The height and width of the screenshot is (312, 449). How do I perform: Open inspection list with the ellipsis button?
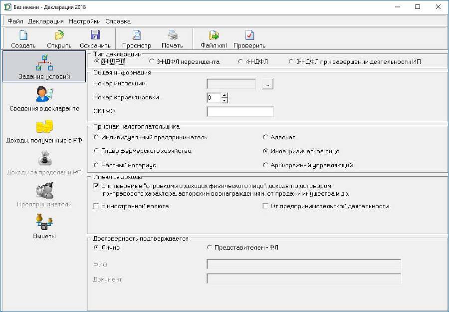pos(267,84)
